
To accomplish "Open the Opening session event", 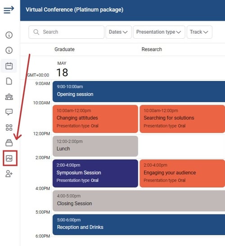I will tap(139, 92).
